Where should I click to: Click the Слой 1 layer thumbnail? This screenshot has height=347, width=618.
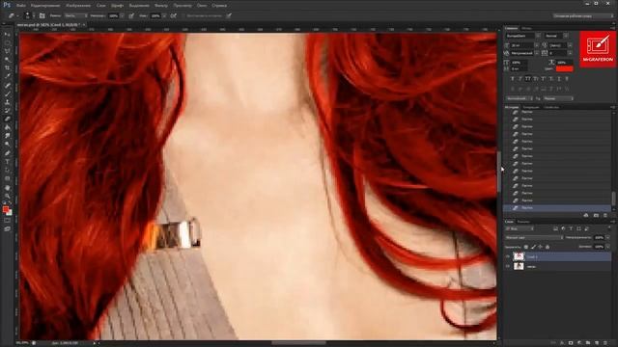pyautogui.click(x=519, y=257)
